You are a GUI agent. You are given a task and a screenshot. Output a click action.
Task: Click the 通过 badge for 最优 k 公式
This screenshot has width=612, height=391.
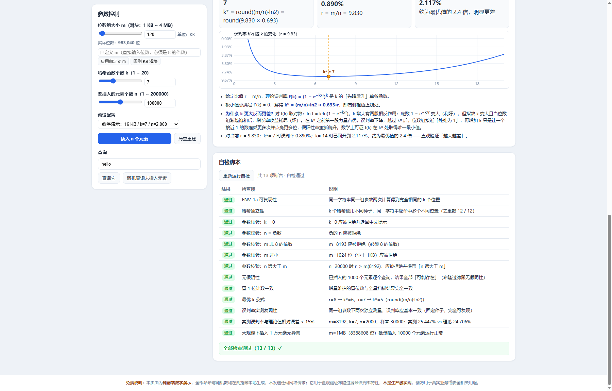click(x=228, y=300)
